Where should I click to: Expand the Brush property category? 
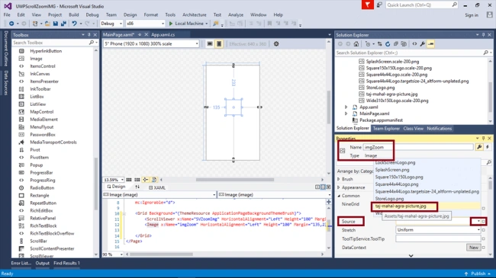click(339, 179)
